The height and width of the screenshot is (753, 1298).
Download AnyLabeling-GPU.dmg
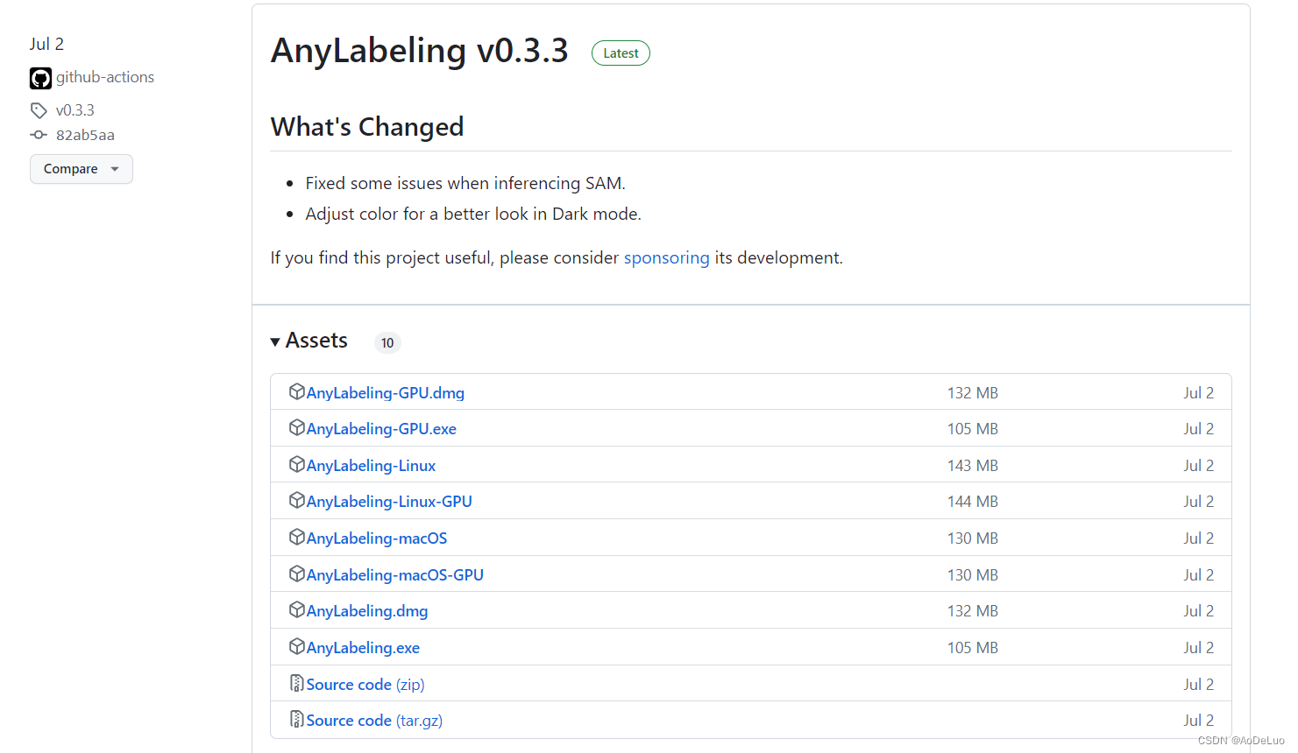pos(386,393)
